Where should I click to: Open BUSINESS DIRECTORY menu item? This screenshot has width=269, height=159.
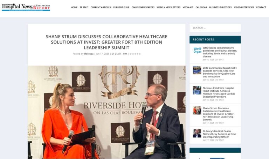220,7
